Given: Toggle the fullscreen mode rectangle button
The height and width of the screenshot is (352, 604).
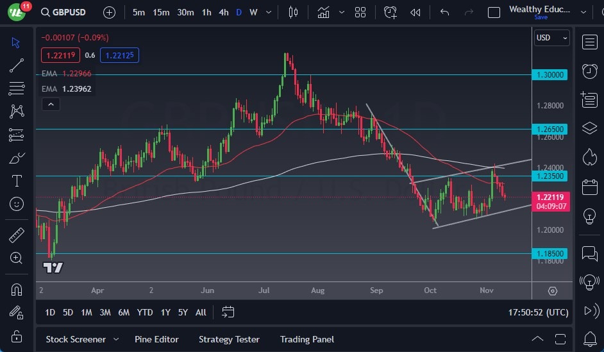Looking at the screenshot, I should 494,12.
